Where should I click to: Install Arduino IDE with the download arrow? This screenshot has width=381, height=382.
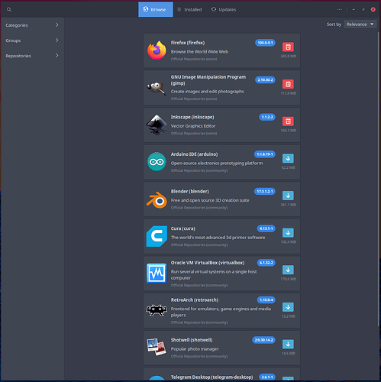288,158
